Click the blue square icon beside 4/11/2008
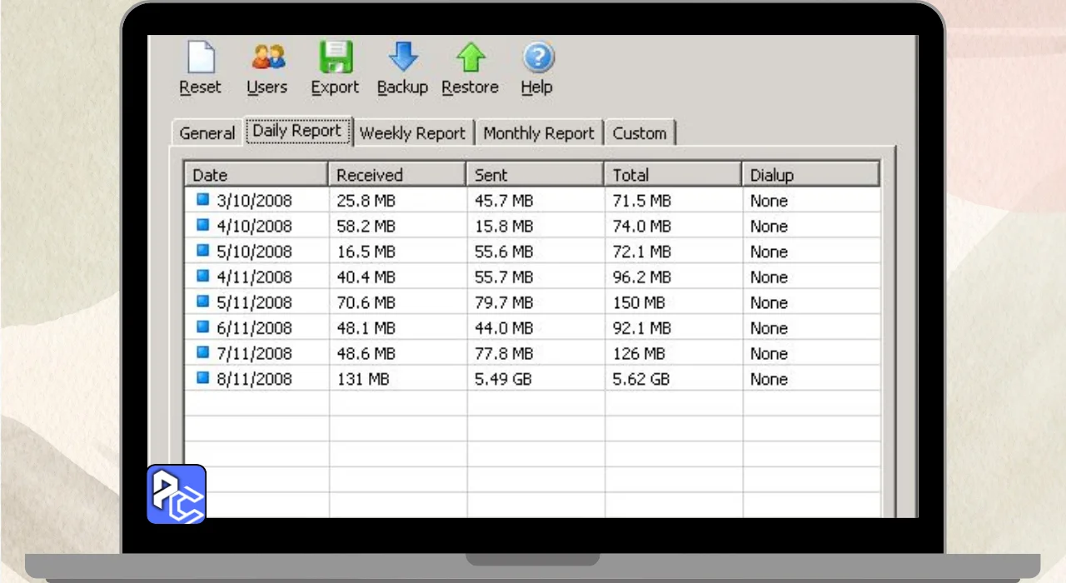The image size is (1066, 583). coord(202,277)
